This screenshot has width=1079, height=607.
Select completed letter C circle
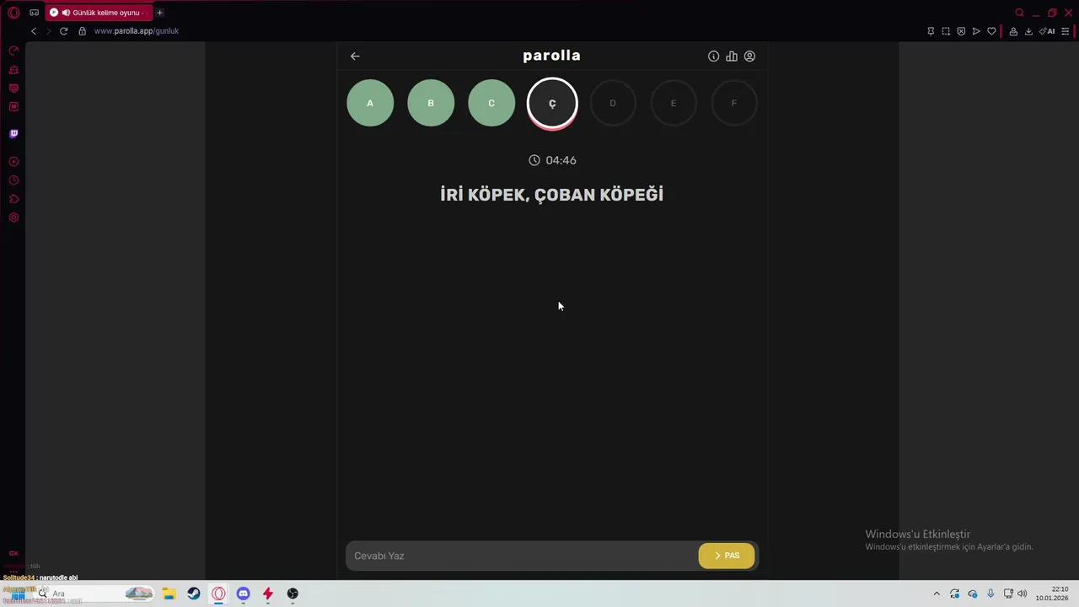(x=491, y=103)
